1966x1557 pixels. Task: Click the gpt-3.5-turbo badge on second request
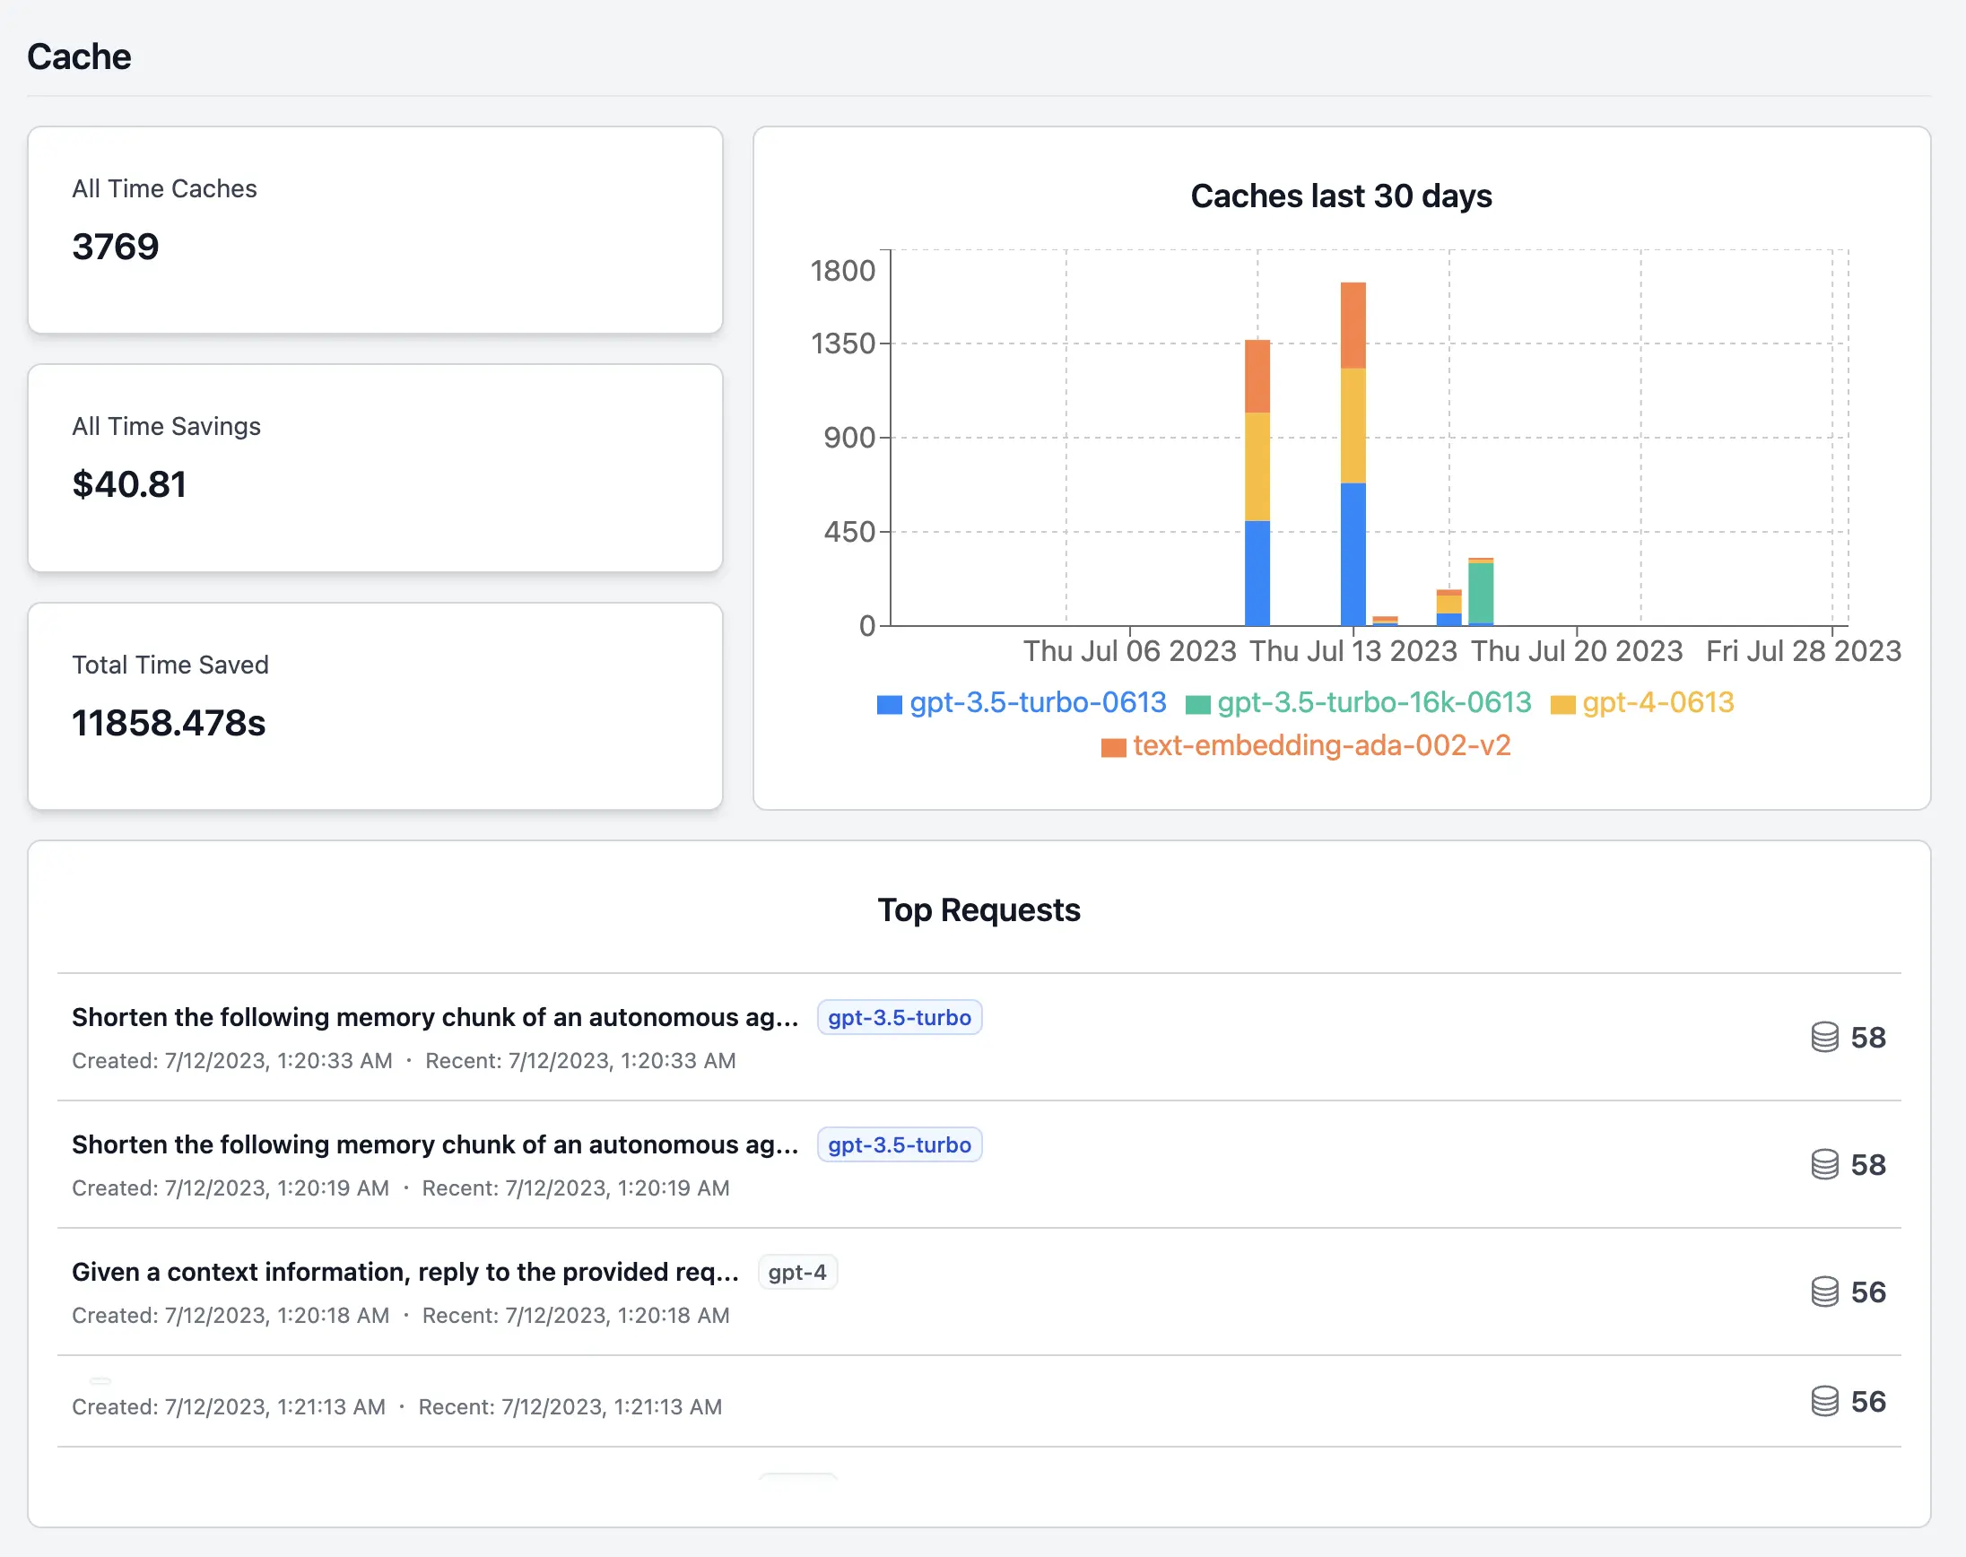pyautogui.click(x=899, y=1145)
